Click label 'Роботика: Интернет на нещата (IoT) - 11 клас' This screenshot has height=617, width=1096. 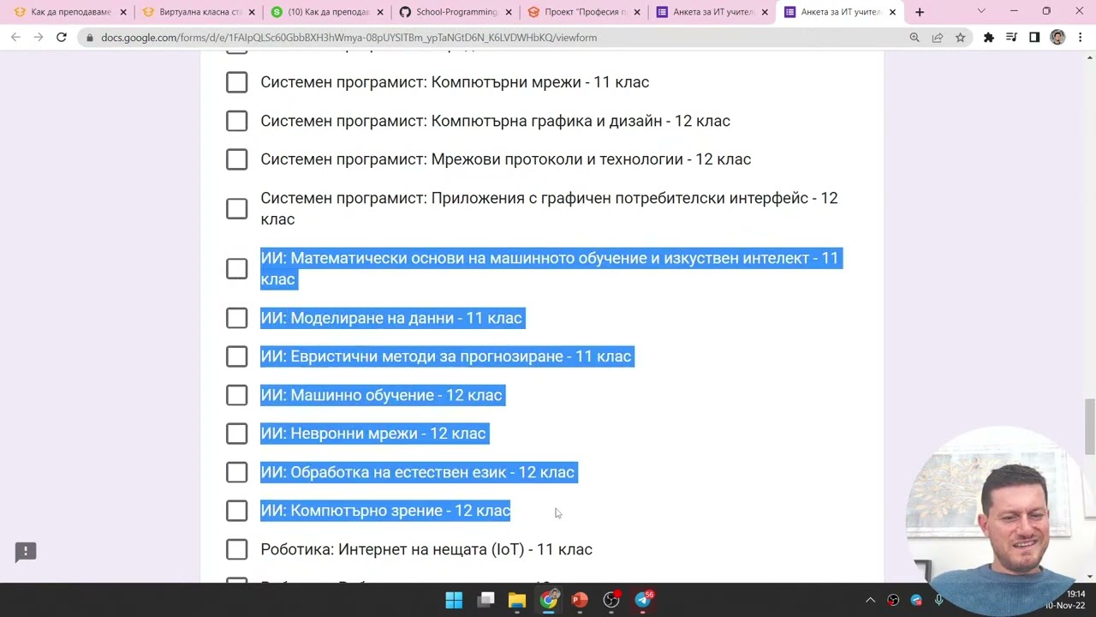426,549
